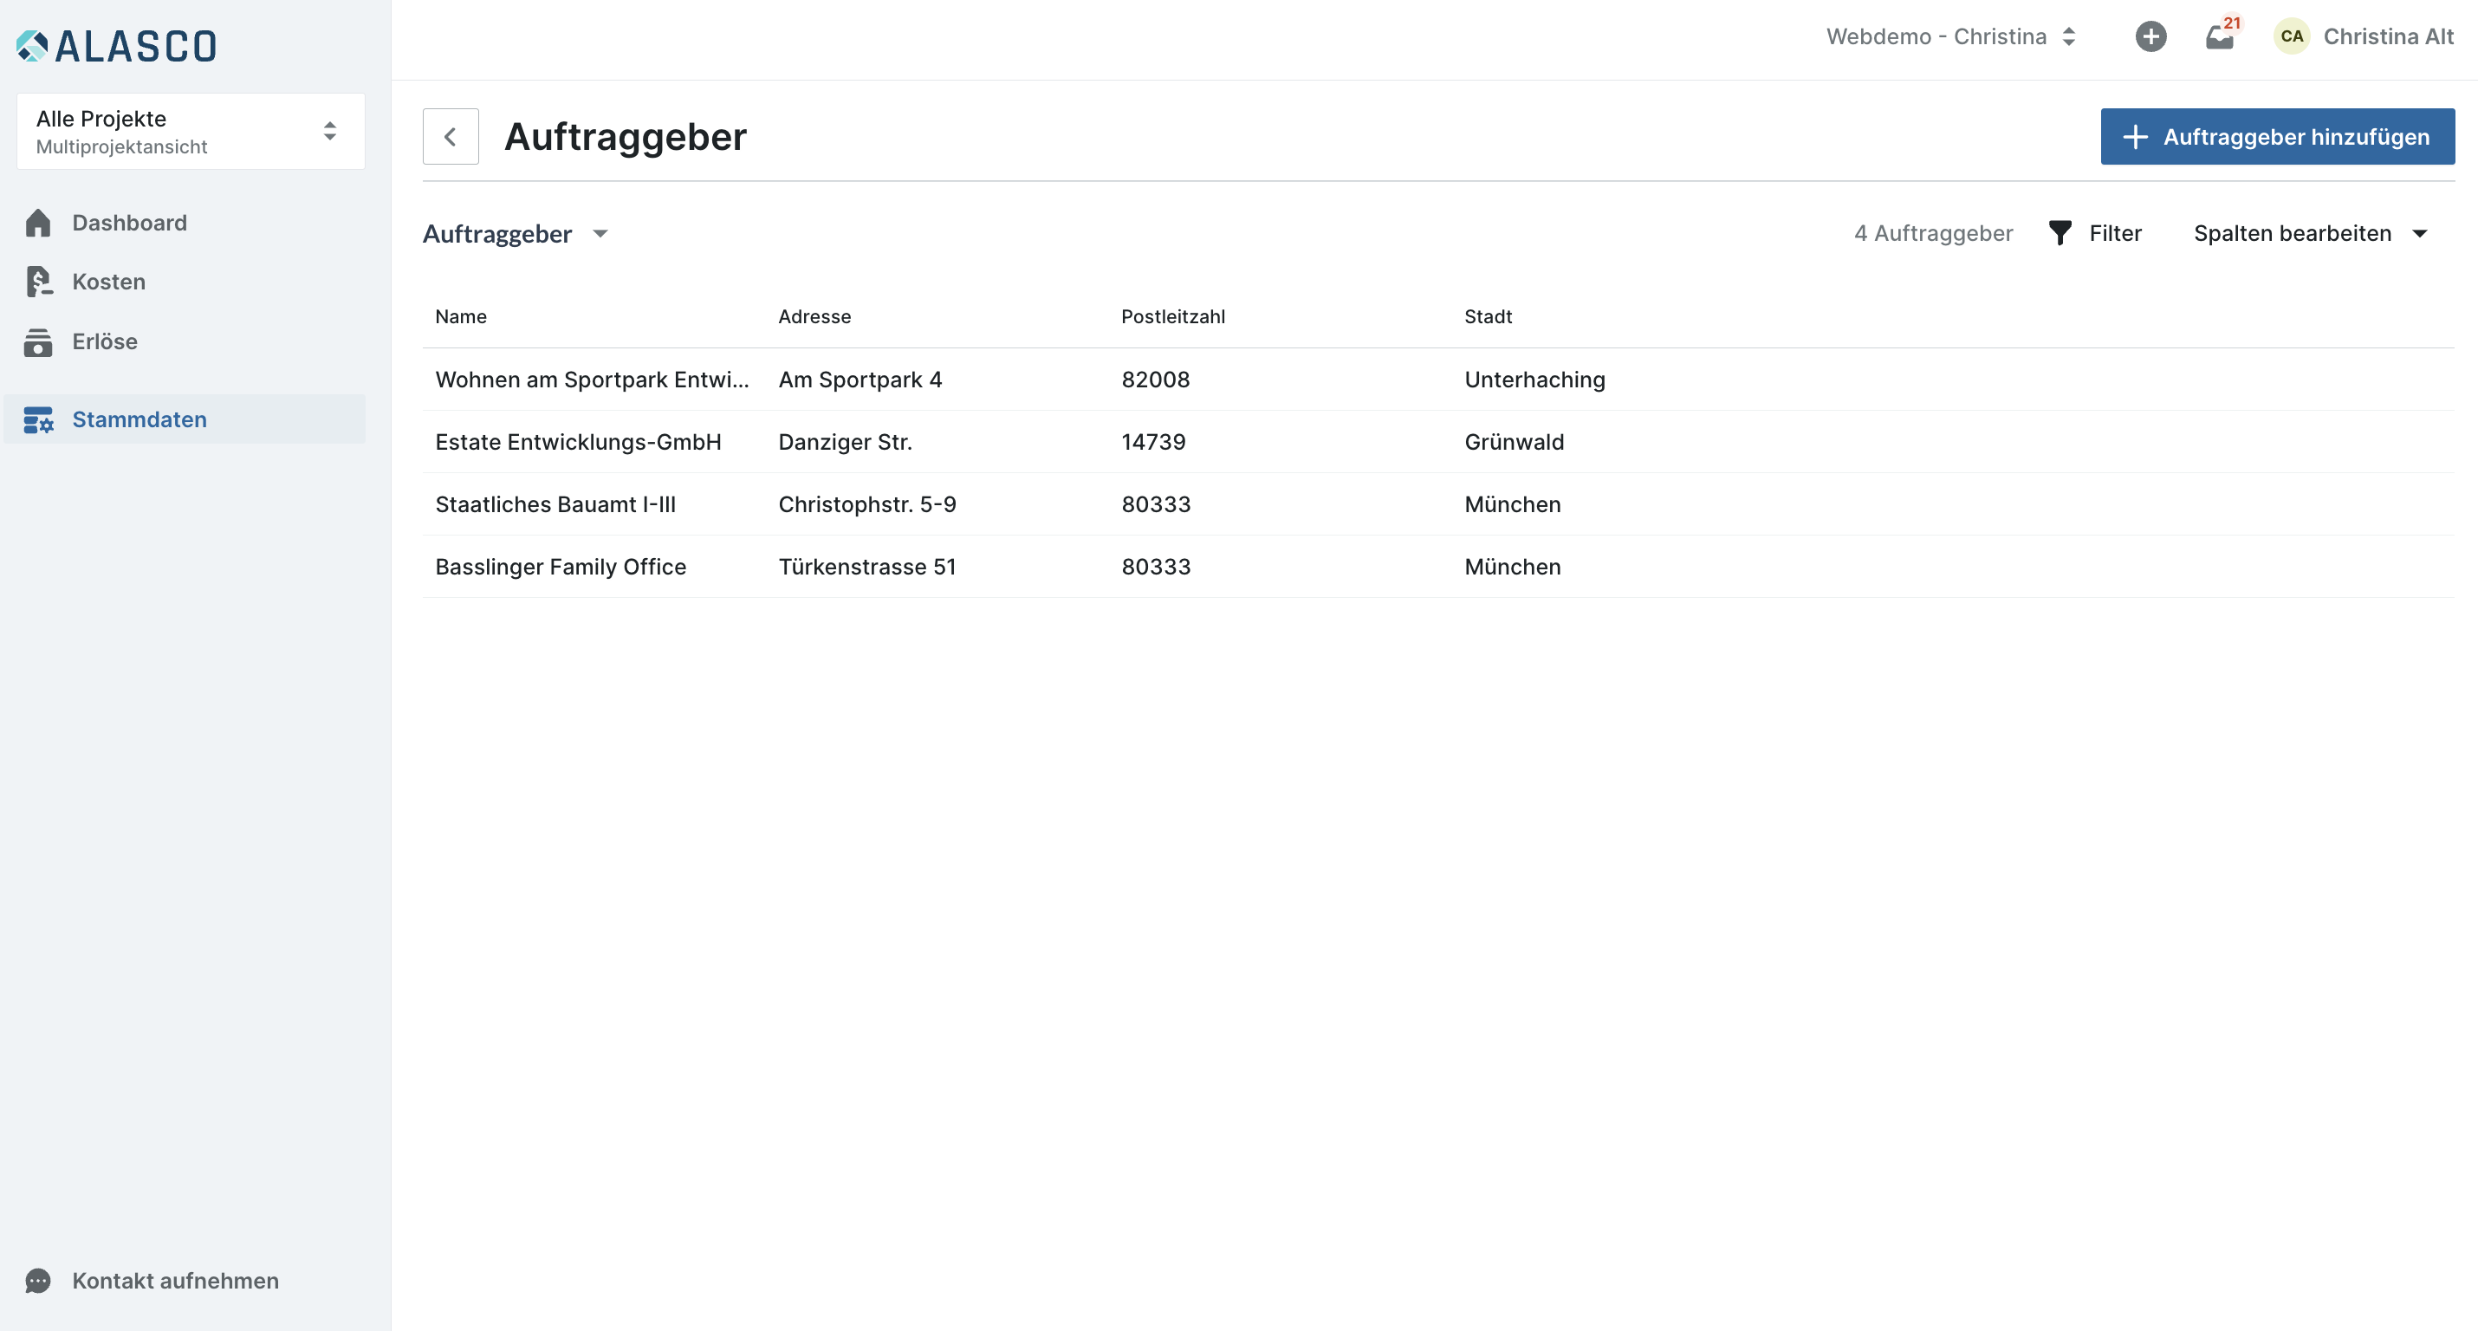Sort by the Stadt column header
Viewport: 2478px width, 1331px height.
tap(1489, 316)
